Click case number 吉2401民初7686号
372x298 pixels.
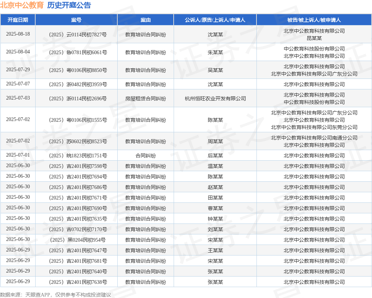(x=78, y=188)
